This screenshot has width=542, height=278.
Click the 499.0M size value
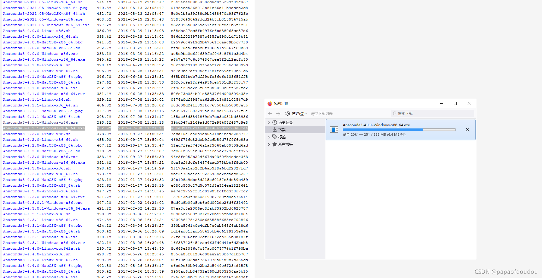tap(104, 260)
